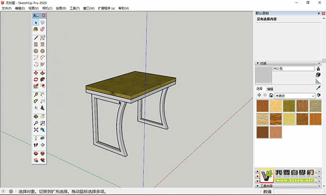Select the Orbit camera tool
The width and height of the screenshot is (326, 195).
tap(36, 116)
